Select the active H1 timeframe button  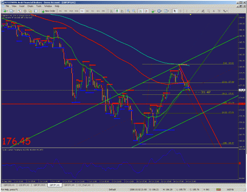(x=82, y=11)
